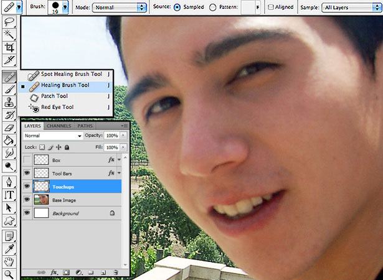Select the History Brush tool
Viewport: 383px width, 280px height.
(x=9, y=114)
